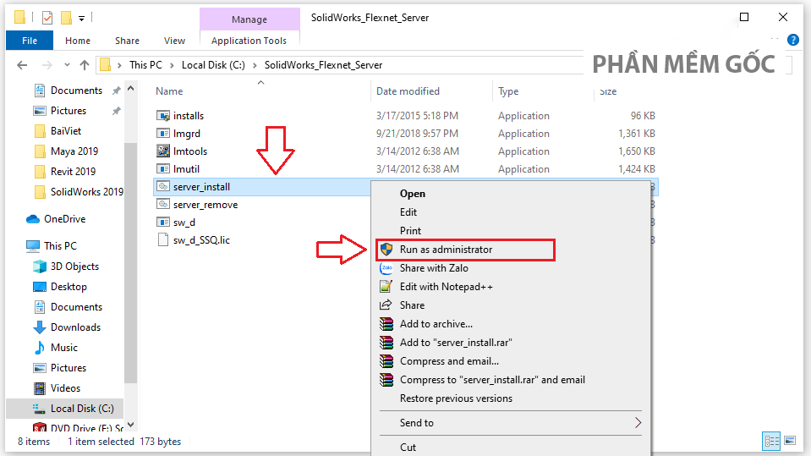Click the Music note icon in sidebar
This screenshot has height=456, width=811.
click(x=39, y=348)
